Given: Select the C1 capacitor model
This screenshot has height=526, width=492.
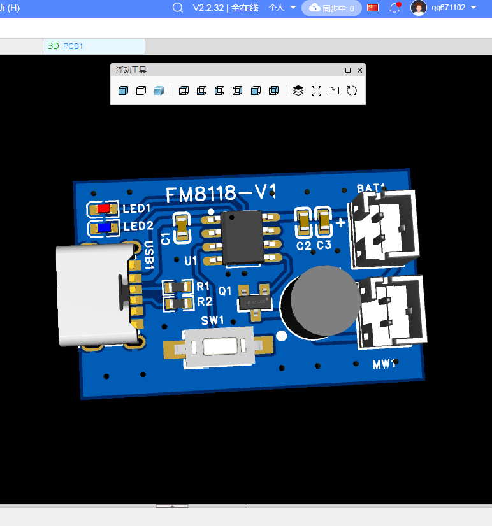Looking at the screenshot, I should (x=182, y=228).
